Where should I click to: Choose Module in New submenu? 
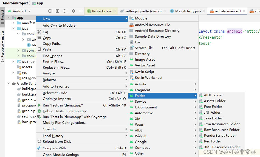[x=163, y=18]
